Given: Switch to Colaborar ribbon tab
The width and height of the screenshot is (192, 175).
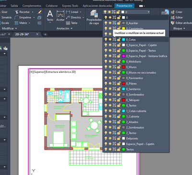Looking at the screenshot, I should (x=52, y=6).
